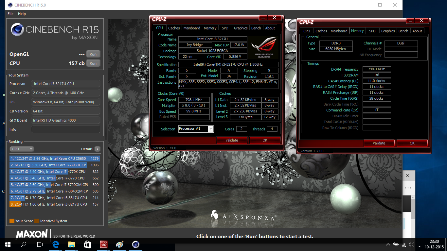Click Validate in left CPU-Z window
Viewport: 447px width, 251px height.
tap(232, 140)
